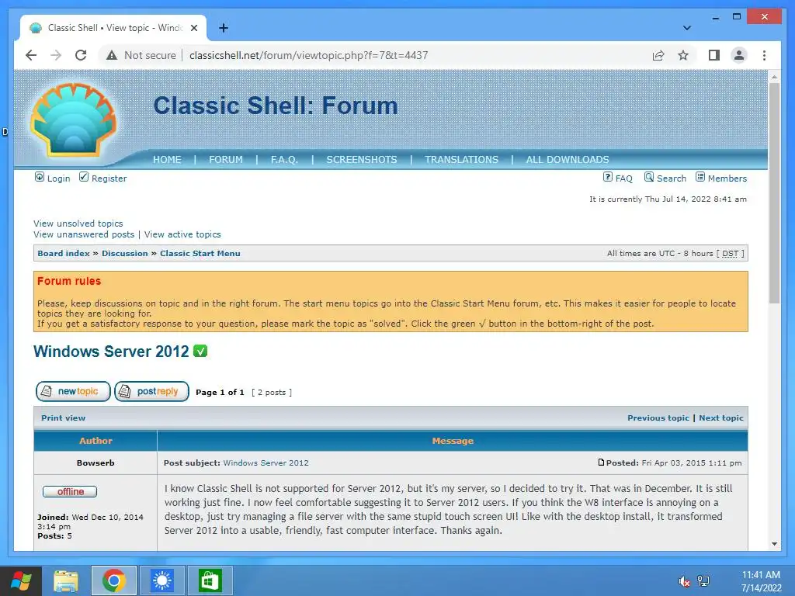795x596 pixels.
Task: Click the DST abbreviation
Action: (730, 254)
